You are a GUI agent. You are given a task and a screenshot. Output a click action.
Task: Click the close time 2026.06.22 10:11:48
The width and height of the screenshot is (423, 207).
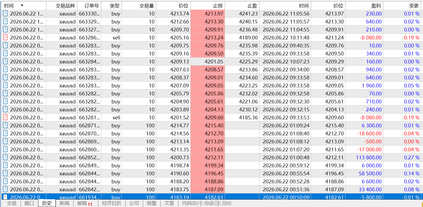[x=286, y=38]
